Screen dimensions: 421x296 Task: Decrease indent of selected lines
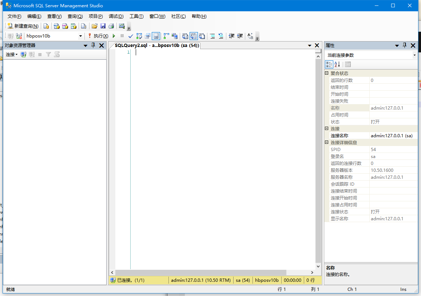[231, 36]
